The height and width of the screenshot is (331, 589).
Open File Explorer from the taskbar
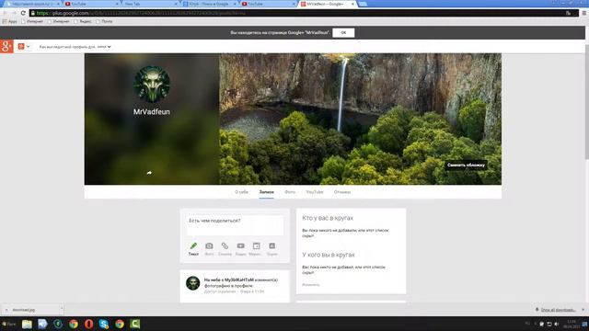pos(27,324)
